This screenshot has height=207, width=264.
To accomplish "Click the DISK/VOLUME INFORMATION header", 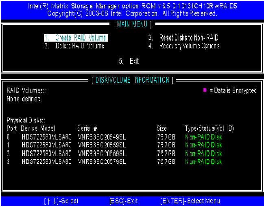I will [132, 80].
